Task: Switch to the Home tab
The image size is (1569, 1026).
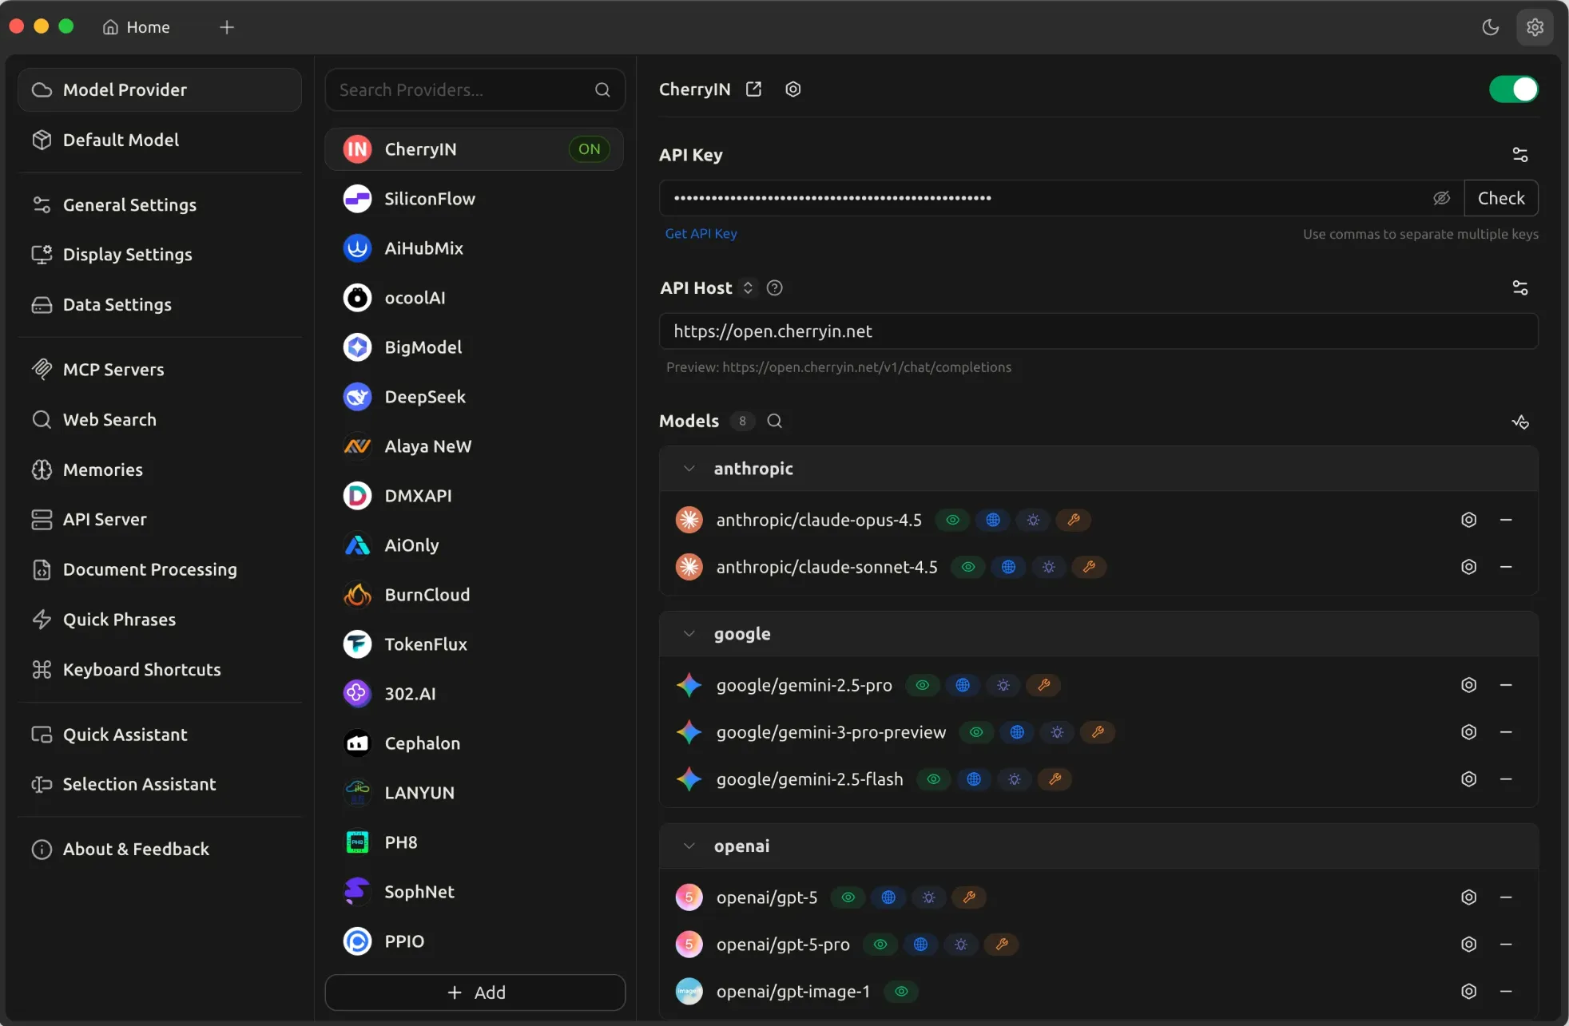Action: click(x=137, y=27)
